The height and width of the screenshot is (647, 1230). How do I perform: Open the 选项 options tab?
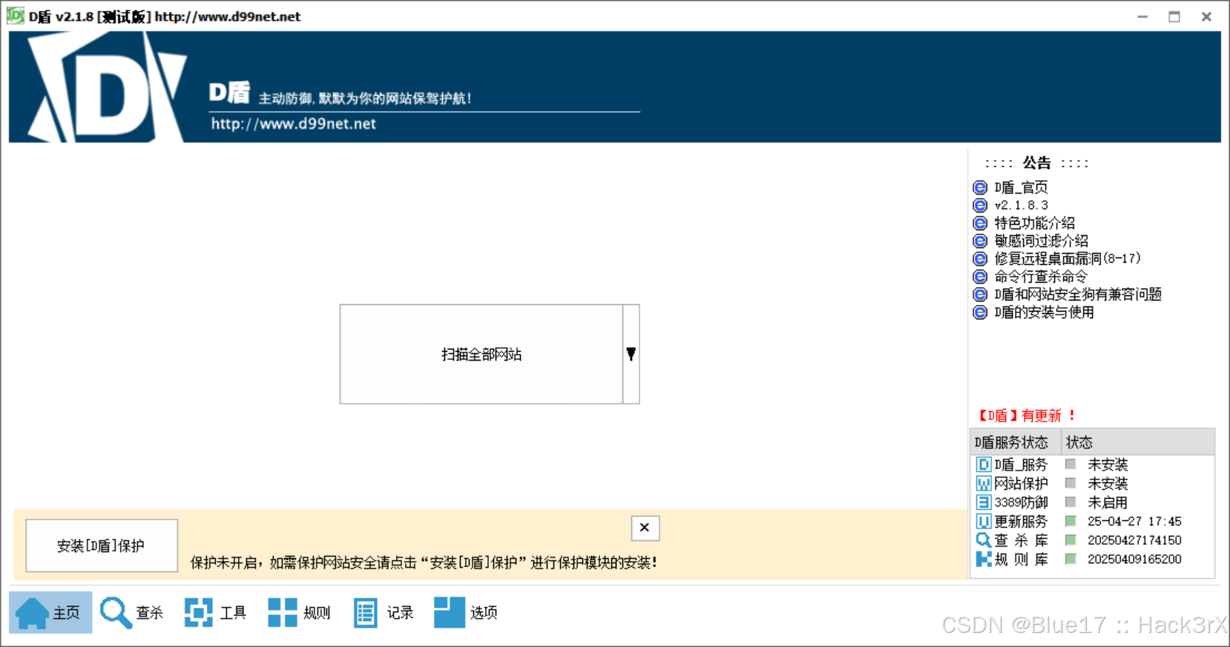pyautogui.click(x=466, y=612)
